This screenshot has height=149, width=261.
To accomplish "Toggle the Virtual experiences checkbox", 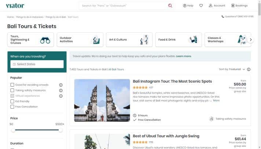I will pyautogui.click(x=12, y=96).
